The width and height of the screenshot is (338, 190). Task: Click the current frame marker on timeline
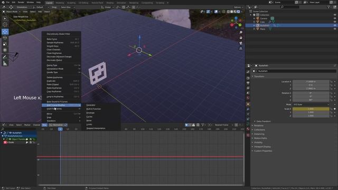coord(60,129)
